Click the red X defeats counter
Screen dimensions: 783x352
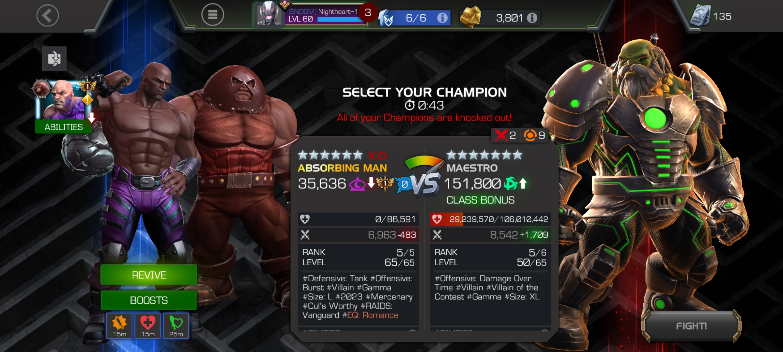pos(505,135)
